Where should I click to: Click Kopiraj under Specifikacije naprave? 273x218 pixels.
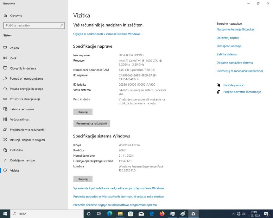point(83,112)
